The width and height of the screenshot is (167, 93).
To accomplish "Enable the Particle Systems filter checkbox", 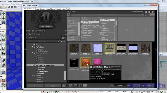I will click(81, 30).
